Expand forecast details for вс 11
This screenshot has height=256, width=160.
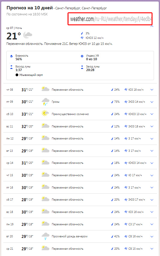152,126
